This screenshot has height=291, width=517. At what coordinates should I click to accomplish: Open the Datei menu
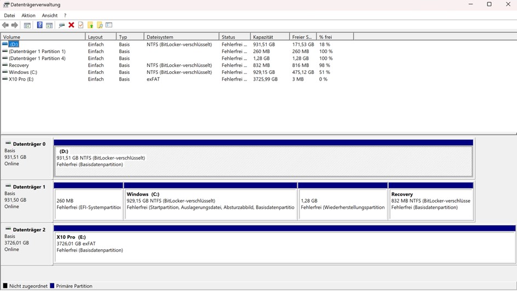coord(9,15)
